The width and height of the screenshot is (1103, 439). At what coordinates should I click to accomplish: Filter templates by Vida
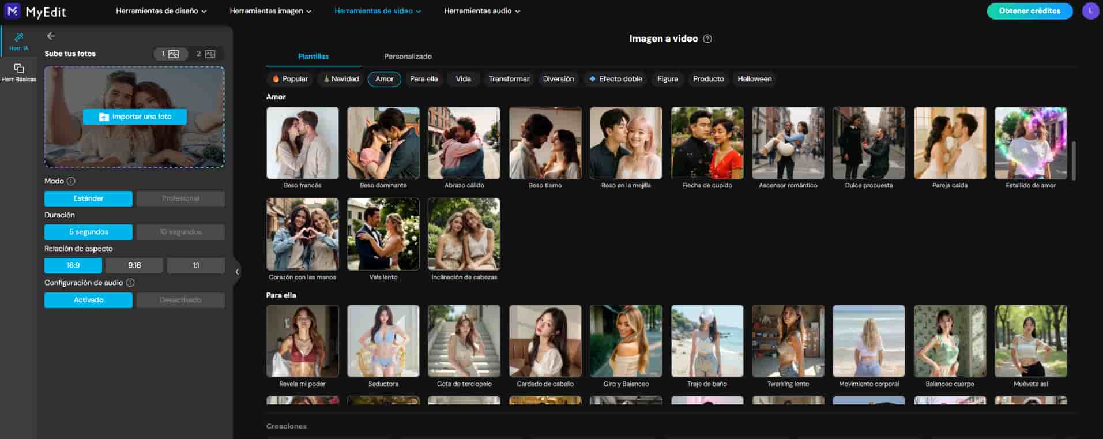click(464, 79)
